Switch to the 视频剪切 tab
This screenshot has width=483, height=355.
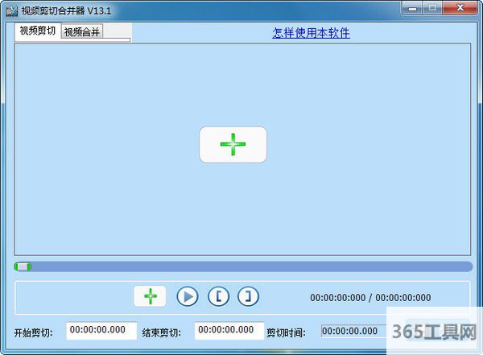(x=37, y=31)
